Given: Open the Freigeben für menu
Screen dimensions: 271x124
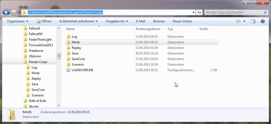Looking at the screenshot, I should click(117, 21).
